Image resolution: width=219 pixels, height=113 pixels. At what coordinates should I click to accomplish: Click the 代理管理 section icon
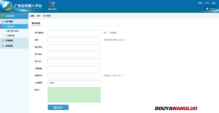coord(3,40)
